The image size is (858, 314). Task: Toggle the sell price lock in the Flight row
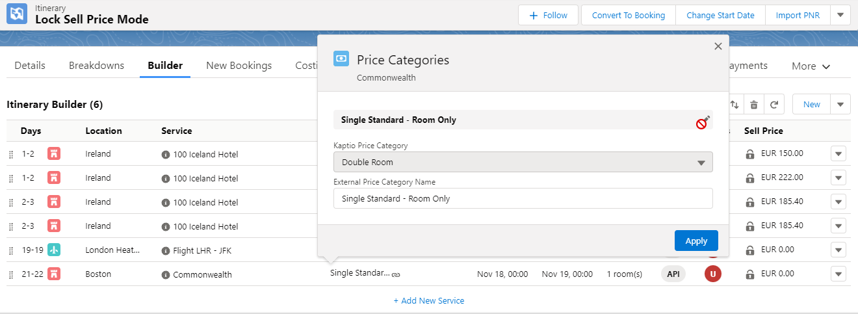[750, 250]
